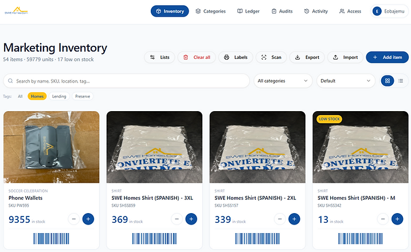
Task: Click the 339 stock count
Action: [223, 219]
